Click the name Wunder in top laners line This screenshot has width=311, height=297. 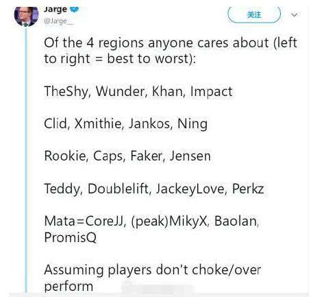point(120,91)
